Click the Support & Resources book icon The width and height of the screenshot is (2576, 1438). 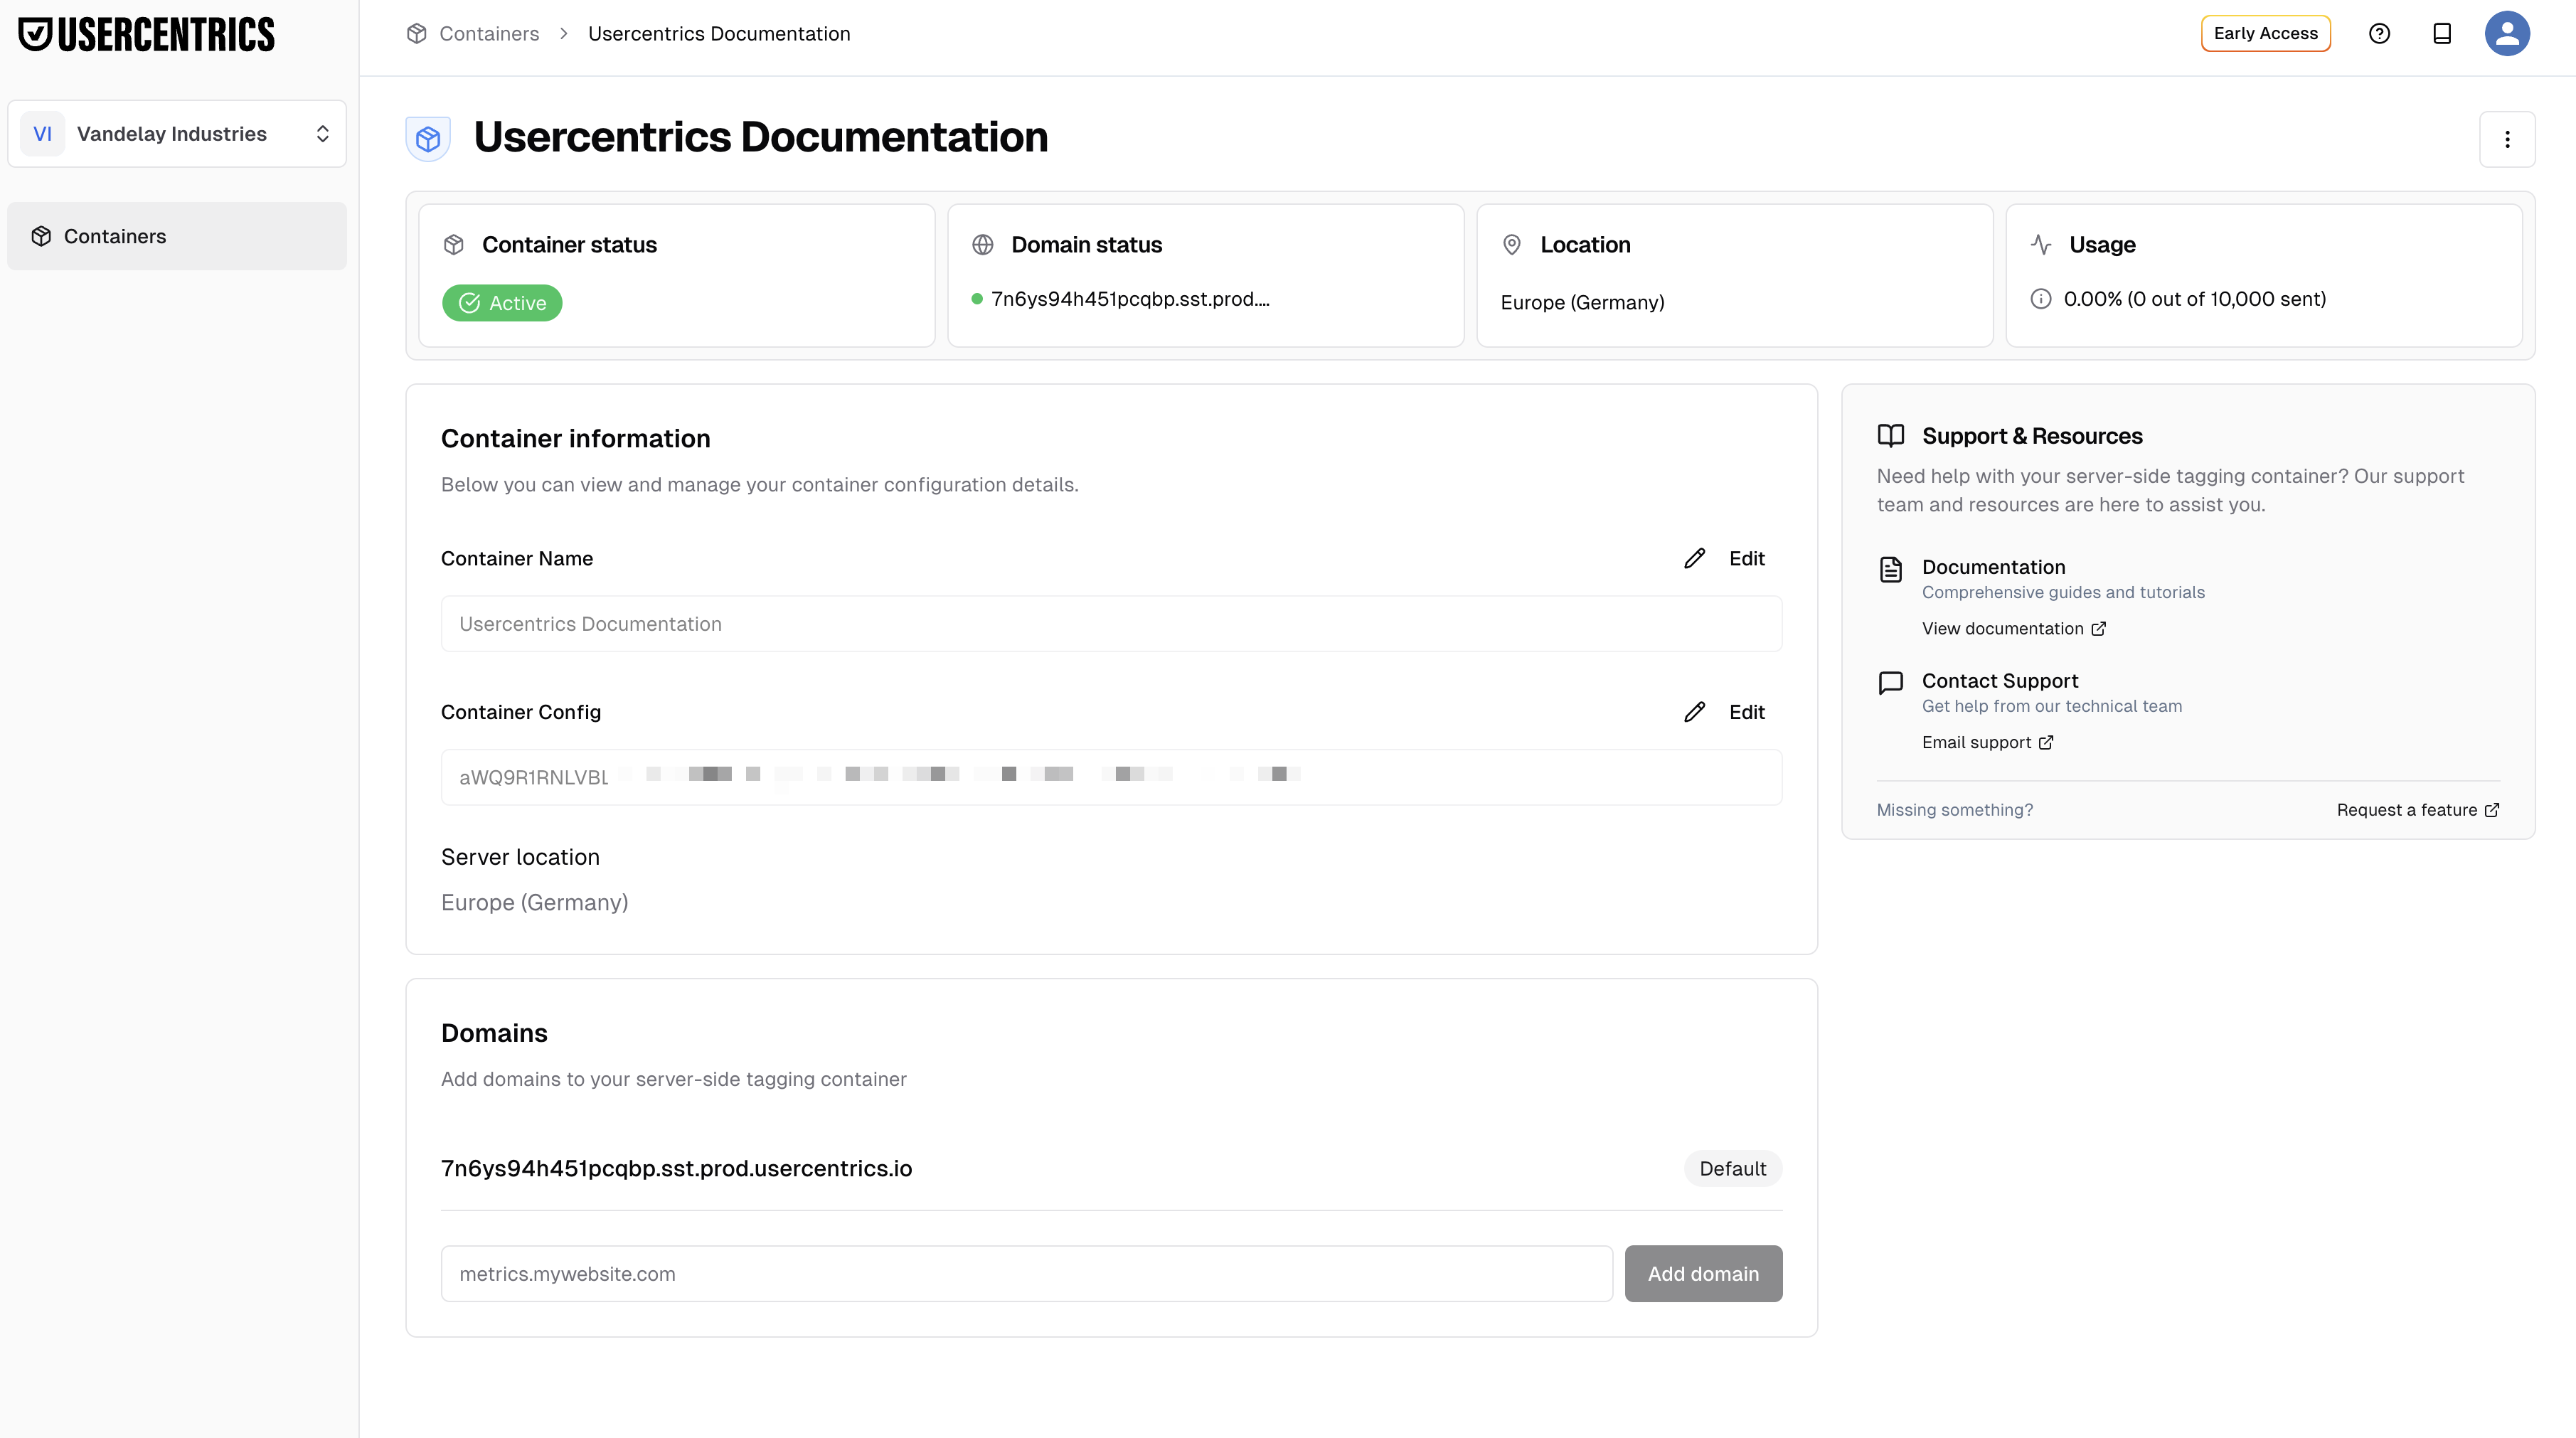1890,436
